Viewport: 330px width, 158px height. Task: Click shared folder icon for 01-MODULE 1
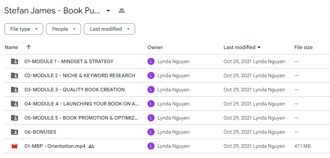click(14, 61)
